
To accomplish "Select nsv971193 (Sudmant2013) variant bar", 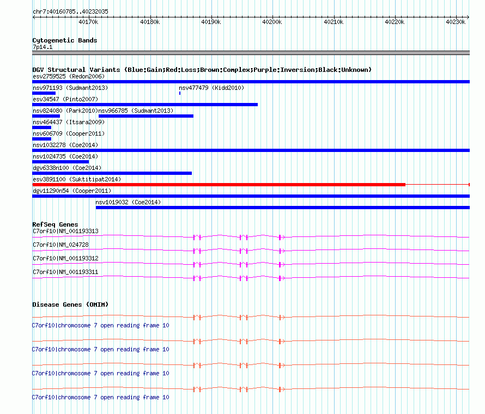I will [44, 93].
